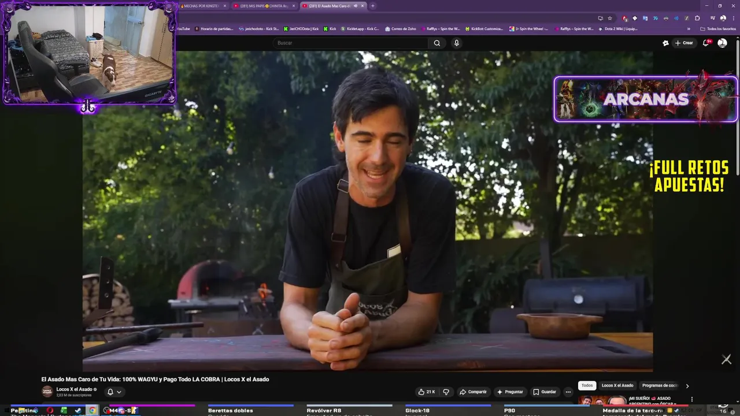Click the ARCANAS banner overlay
The height and width of the screenshot is (416, 740).
click(646, 99)
